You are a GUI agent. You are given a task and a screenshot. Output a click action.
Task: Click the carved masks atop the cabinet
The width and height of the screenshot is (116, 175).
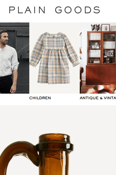point(95,27)
